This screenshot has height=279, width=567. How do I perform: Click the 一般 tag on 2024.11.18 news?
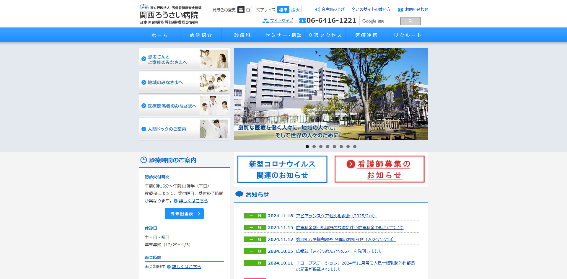click(255, 216)
